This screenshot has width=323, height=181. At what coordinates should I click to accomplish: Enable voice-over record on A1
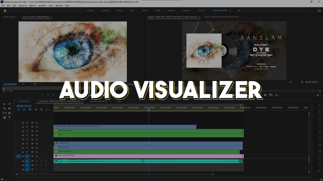pyautogui.click(x=46, y=161)
